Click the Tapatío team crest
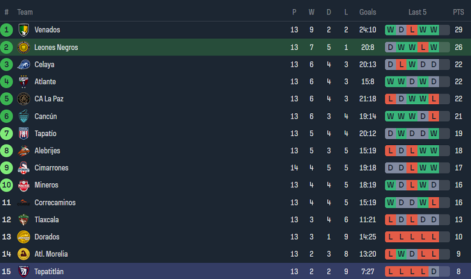This screenshot has height=279, width=471. (x=24, y=134)
